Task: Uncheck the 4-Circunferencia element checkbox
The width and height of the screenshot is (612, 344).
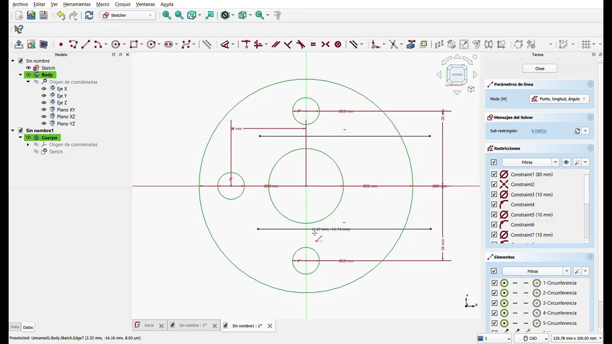Action: tap(494, 313)
